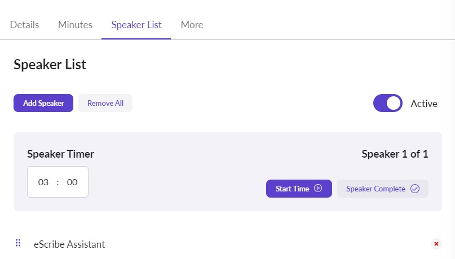The height and width of the screenshot is (259, 455).
Task: Click the Active label next to the switch
Action: [424, 104]
